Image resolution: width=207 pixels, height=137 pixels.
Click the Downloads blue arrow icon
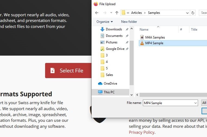102,29
